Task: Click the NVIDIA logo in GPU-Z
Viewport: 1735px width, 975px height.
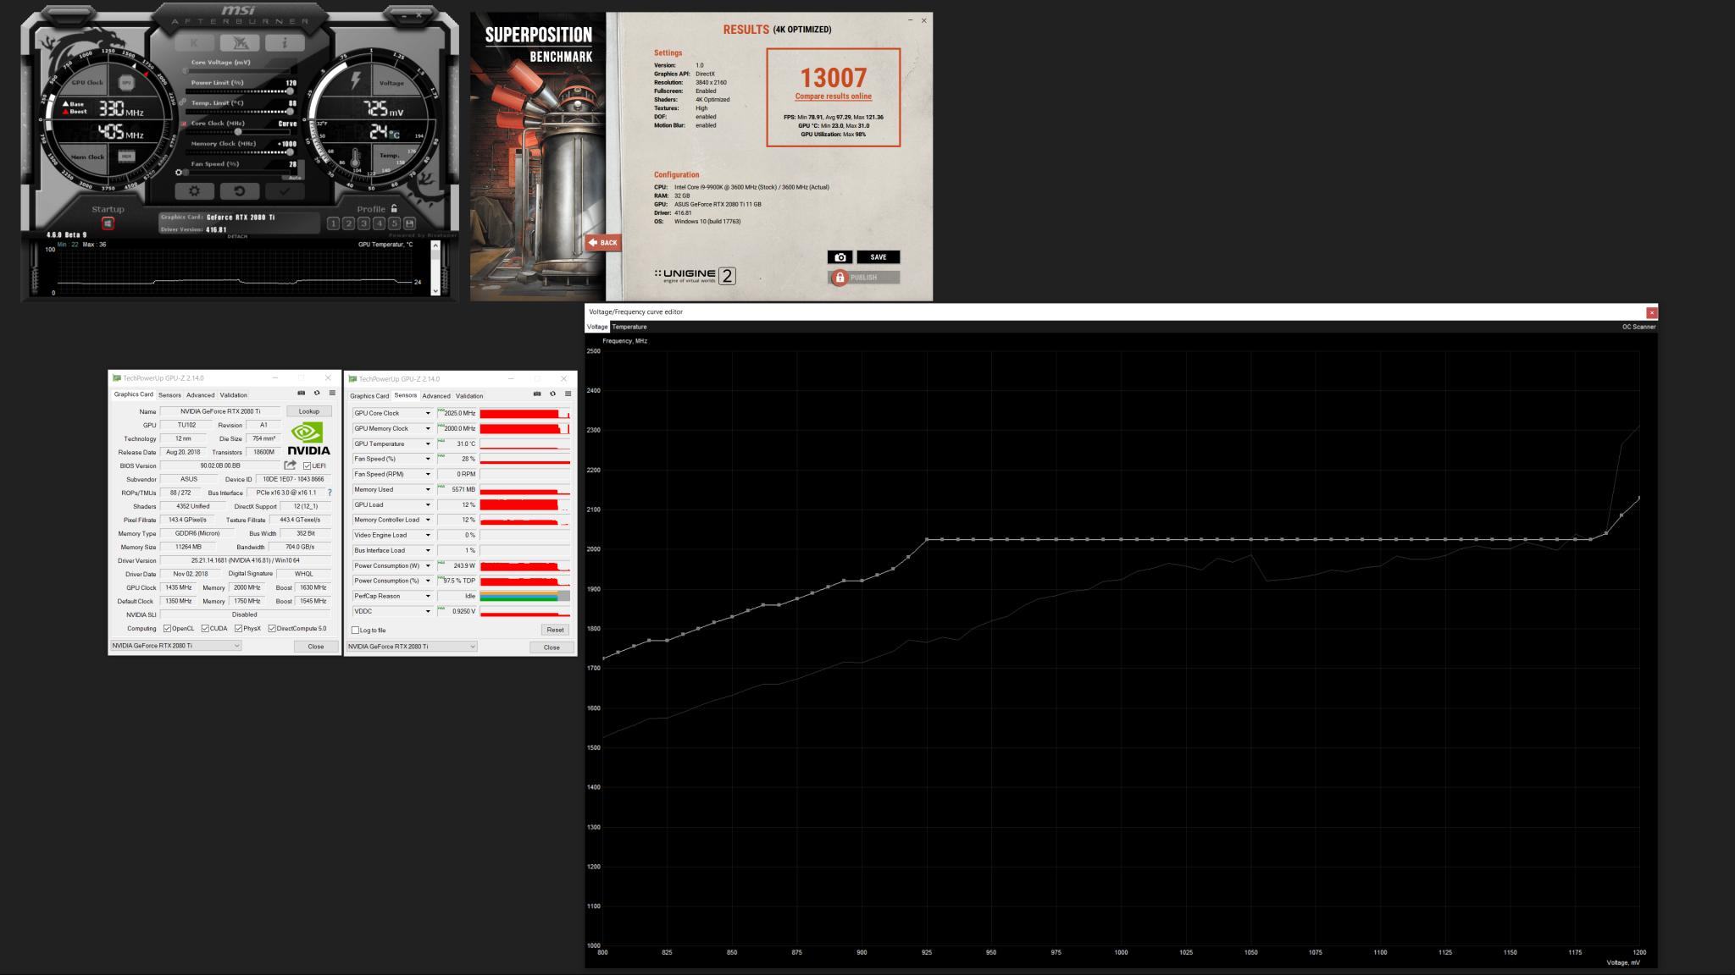Action: [x=309, y=439]
